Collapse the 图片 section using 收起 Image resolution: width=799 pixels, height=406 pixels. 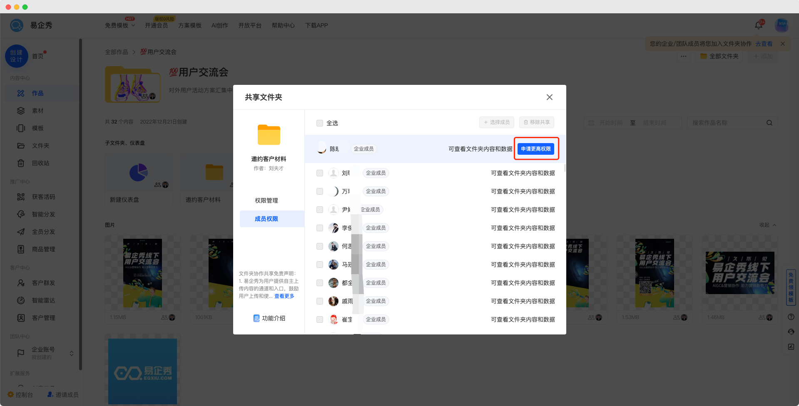click(767, 225)
